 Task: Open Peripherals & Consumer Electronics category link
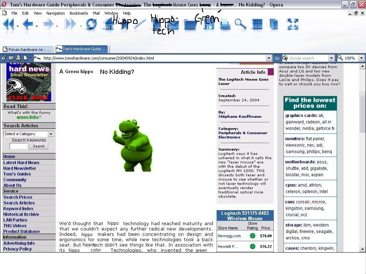pos(243,135)
